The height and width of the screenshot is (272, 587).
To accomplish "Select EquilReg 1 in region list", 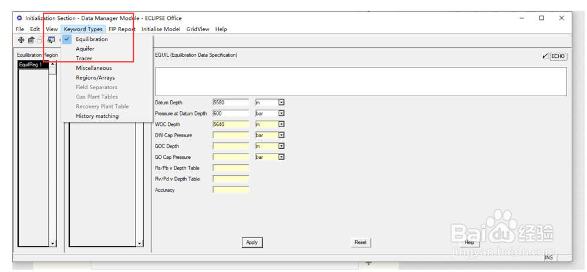I will (x=33, y=65).
